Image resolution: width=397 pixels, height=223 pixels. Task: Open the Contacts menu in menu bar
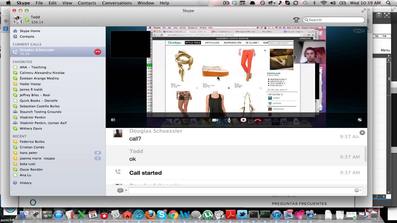click(87, 3)
